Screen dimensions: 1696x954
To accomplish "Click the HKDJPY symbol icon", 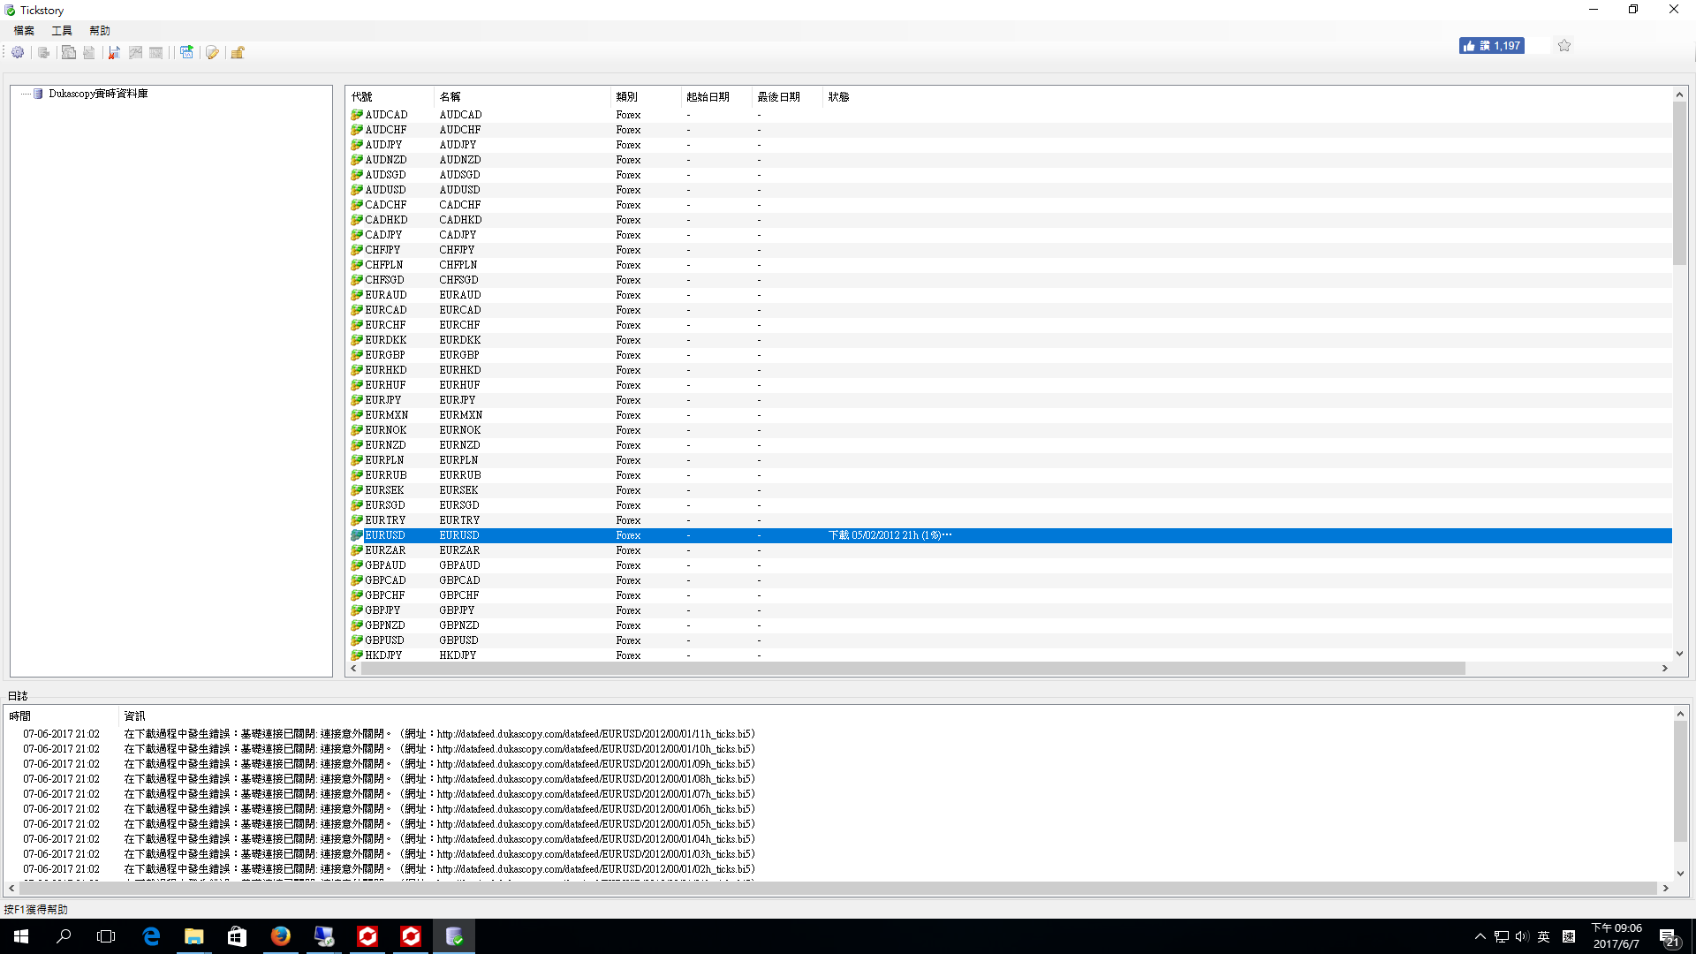I will [x=357, y=655].
